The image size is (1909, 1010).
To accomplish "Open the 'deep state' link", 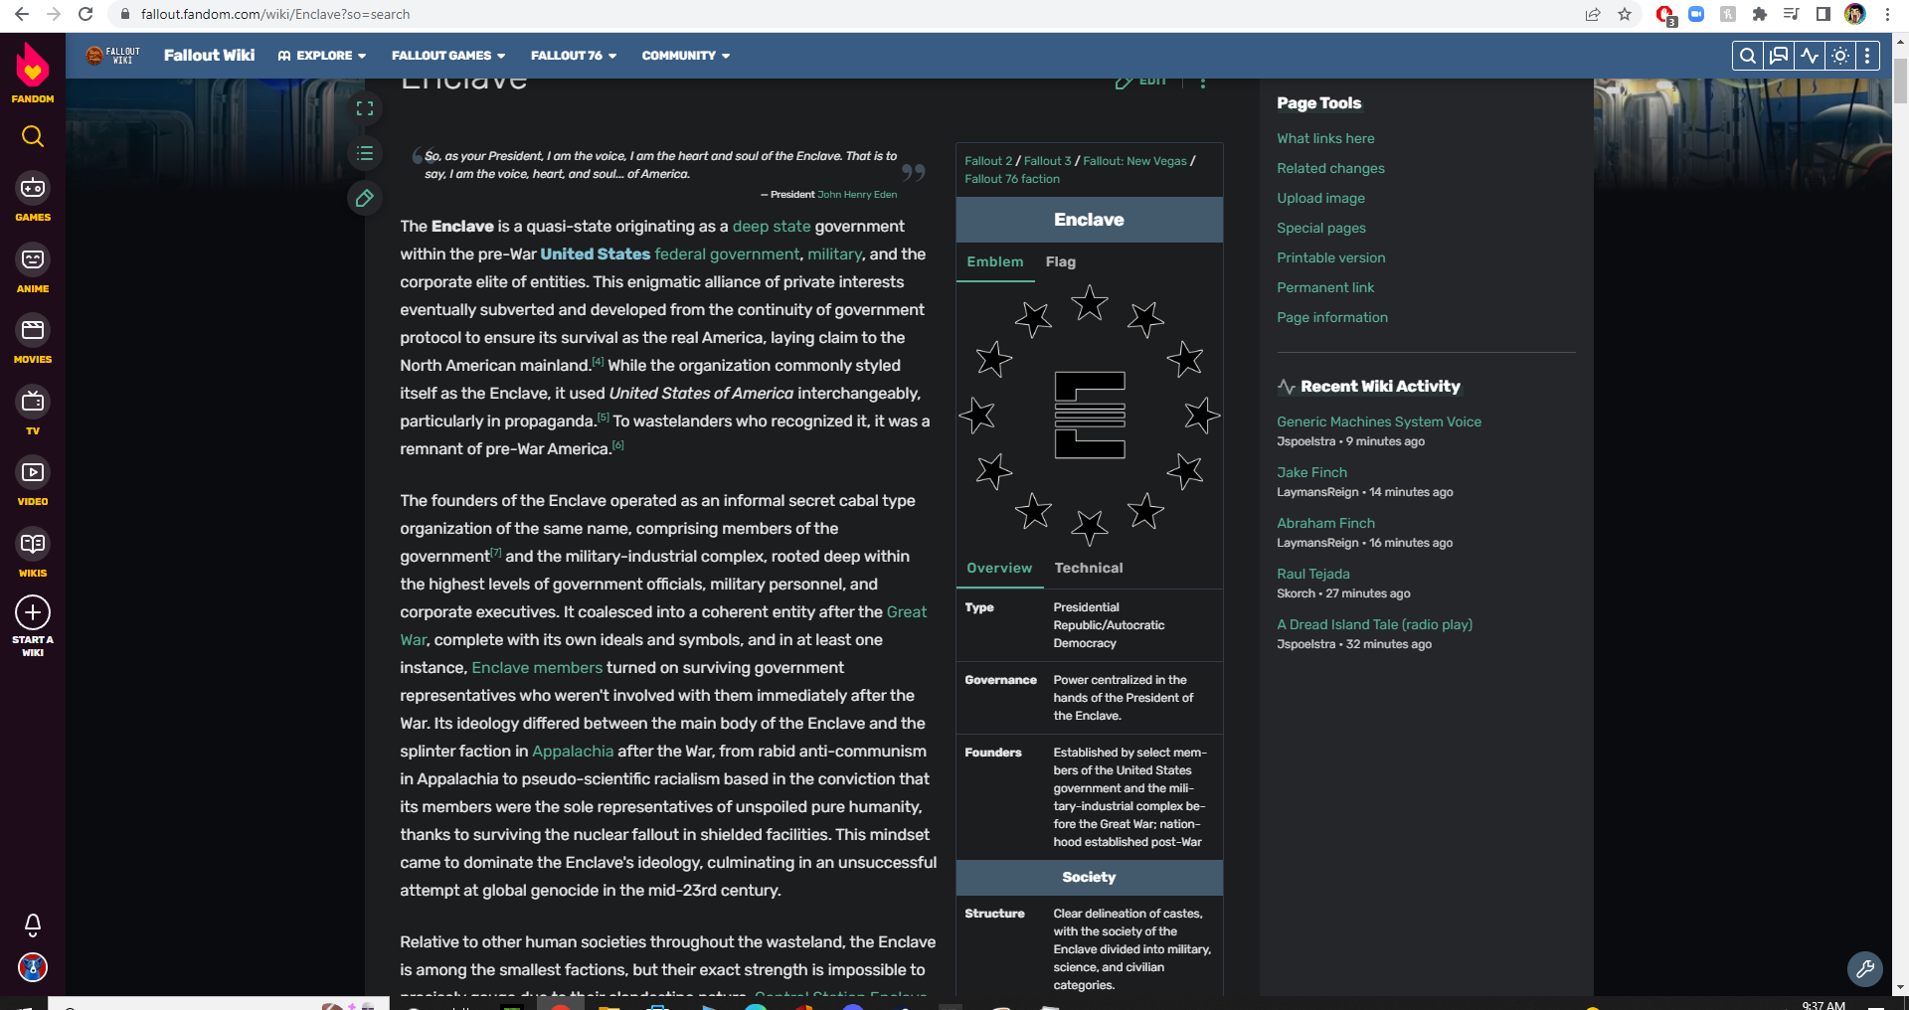I will click(772, 227).
